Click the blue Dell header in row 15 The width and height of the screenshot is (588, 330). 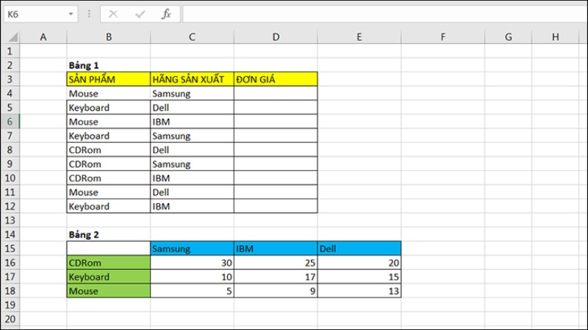359,249
